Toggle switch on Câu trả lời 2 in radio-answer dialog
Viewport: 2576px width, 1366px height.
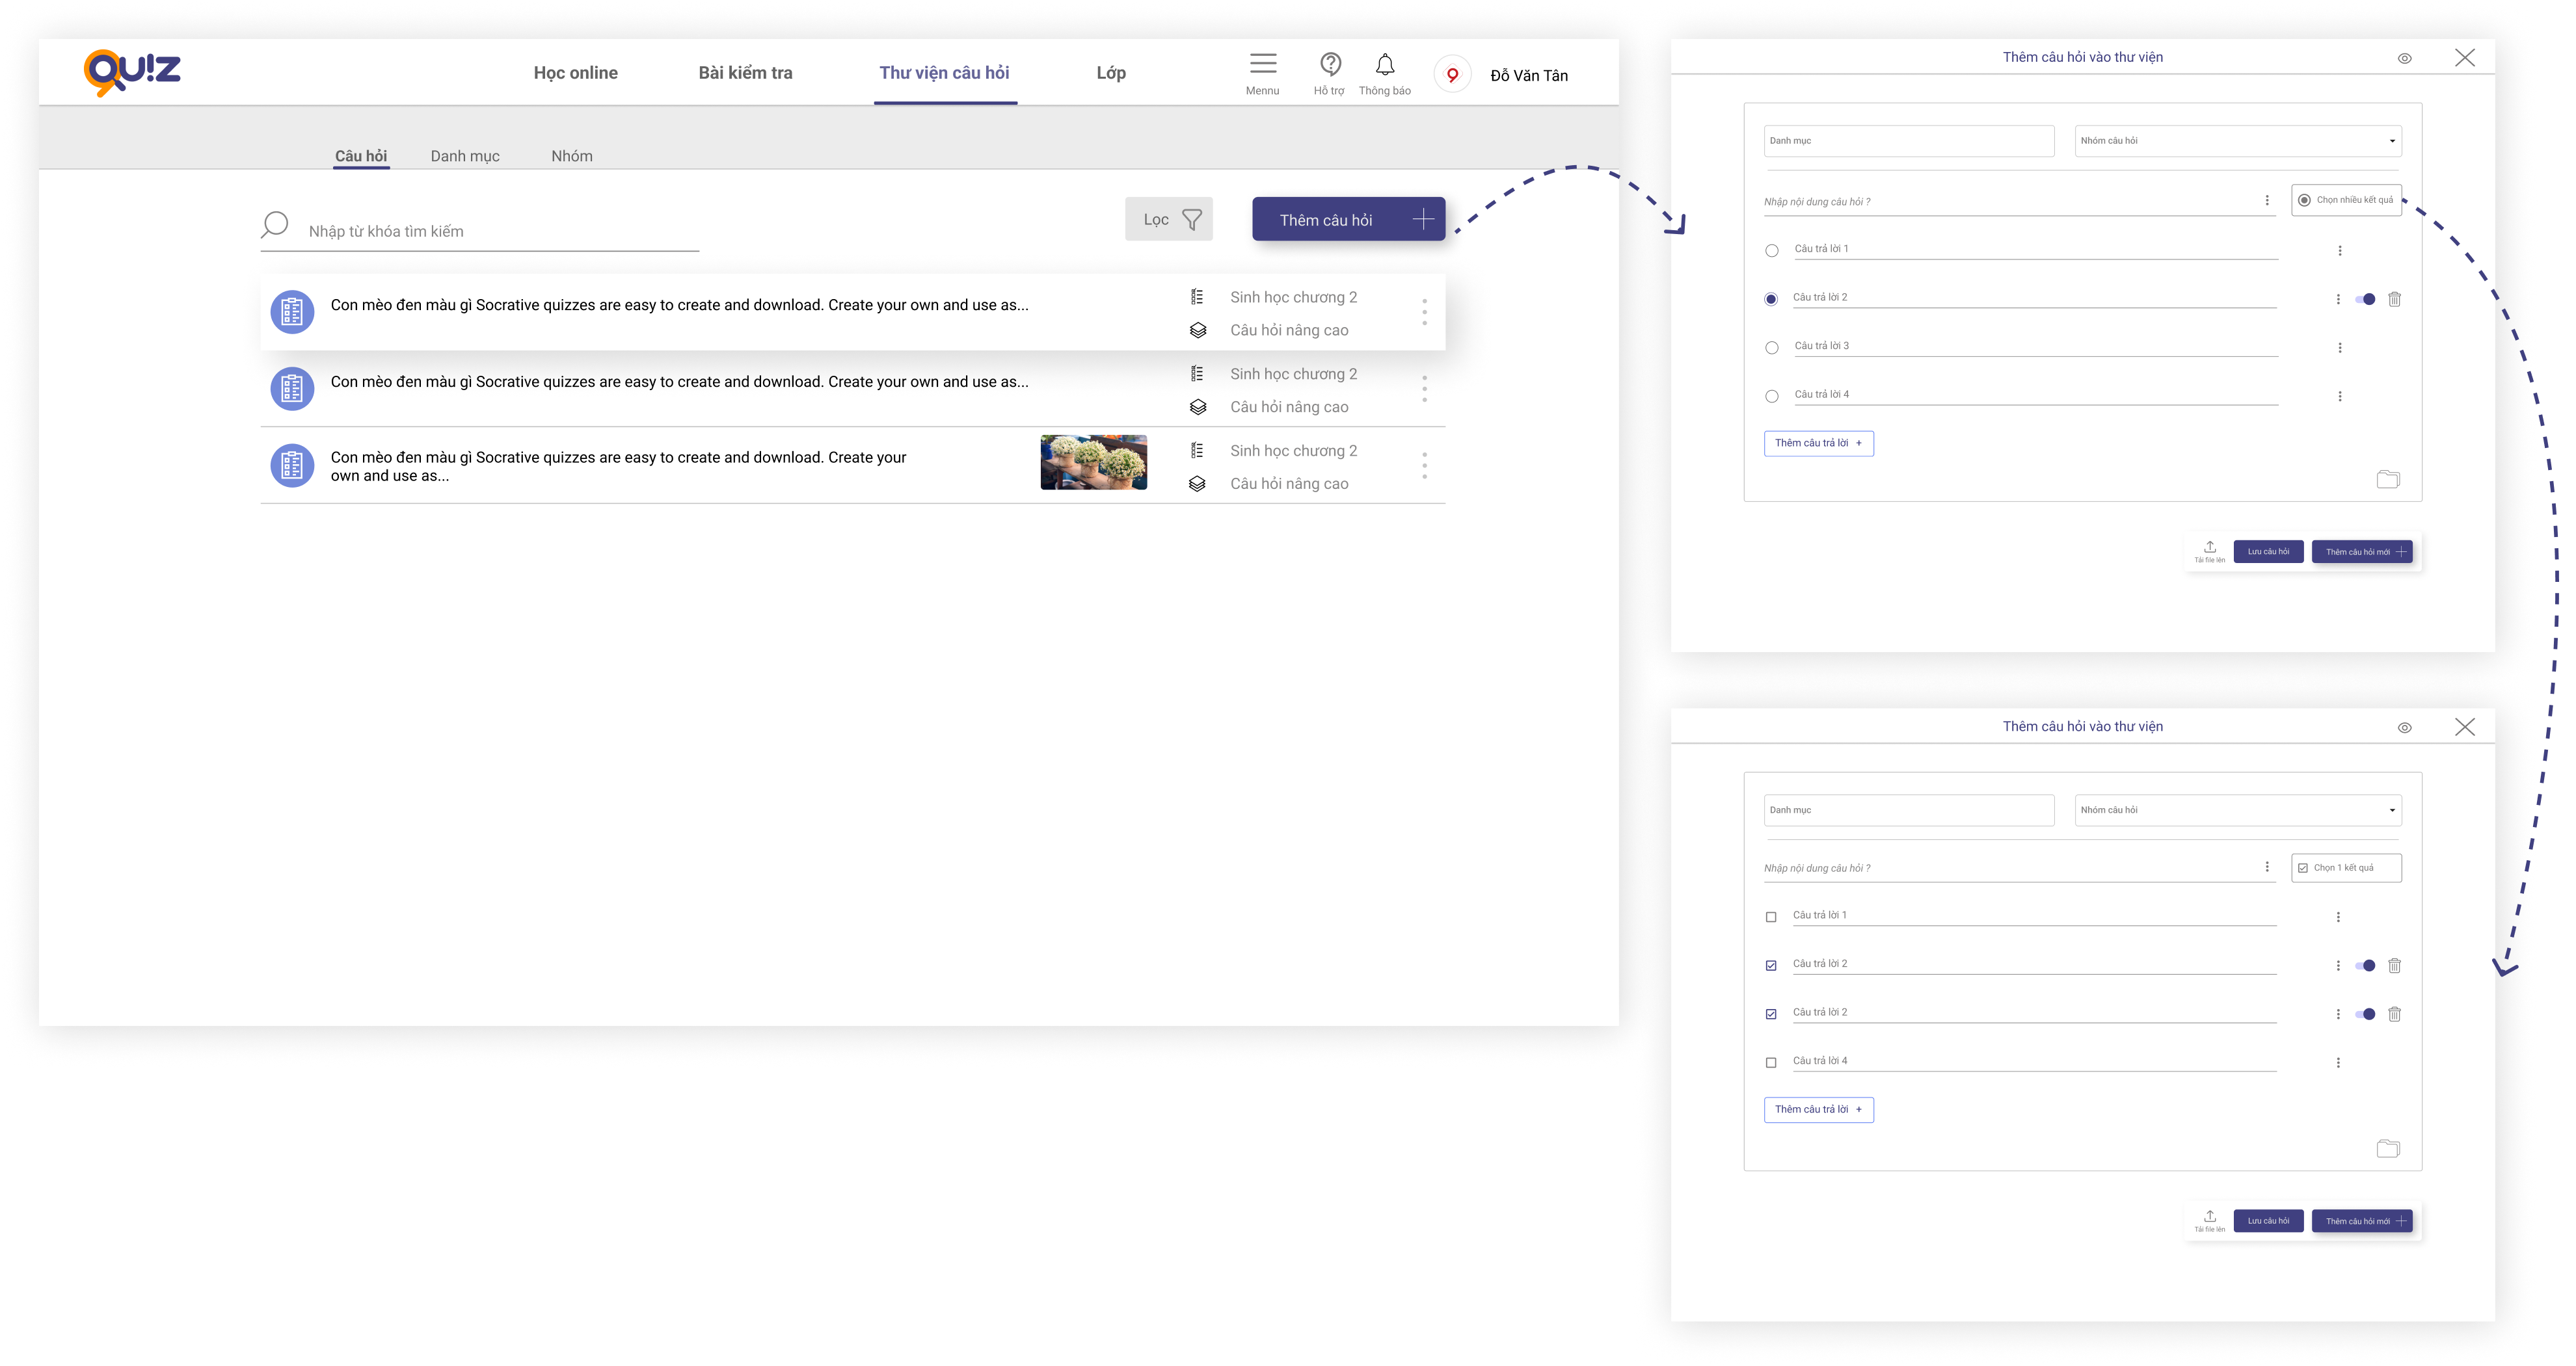tap(2365, 299)
